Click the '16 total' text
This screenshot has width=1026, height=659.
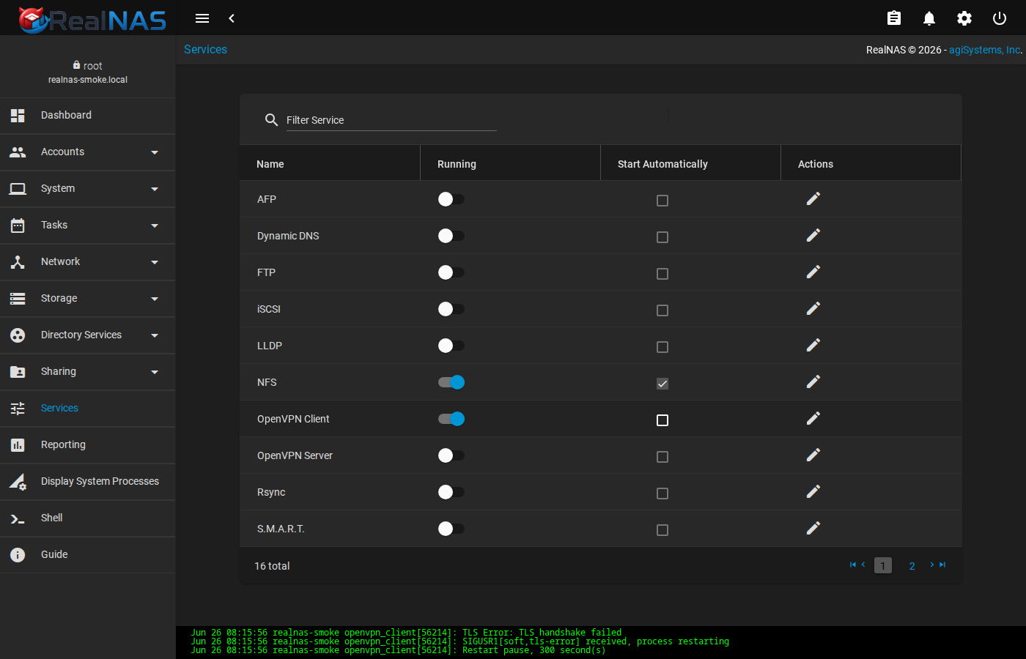coord(272,566)
